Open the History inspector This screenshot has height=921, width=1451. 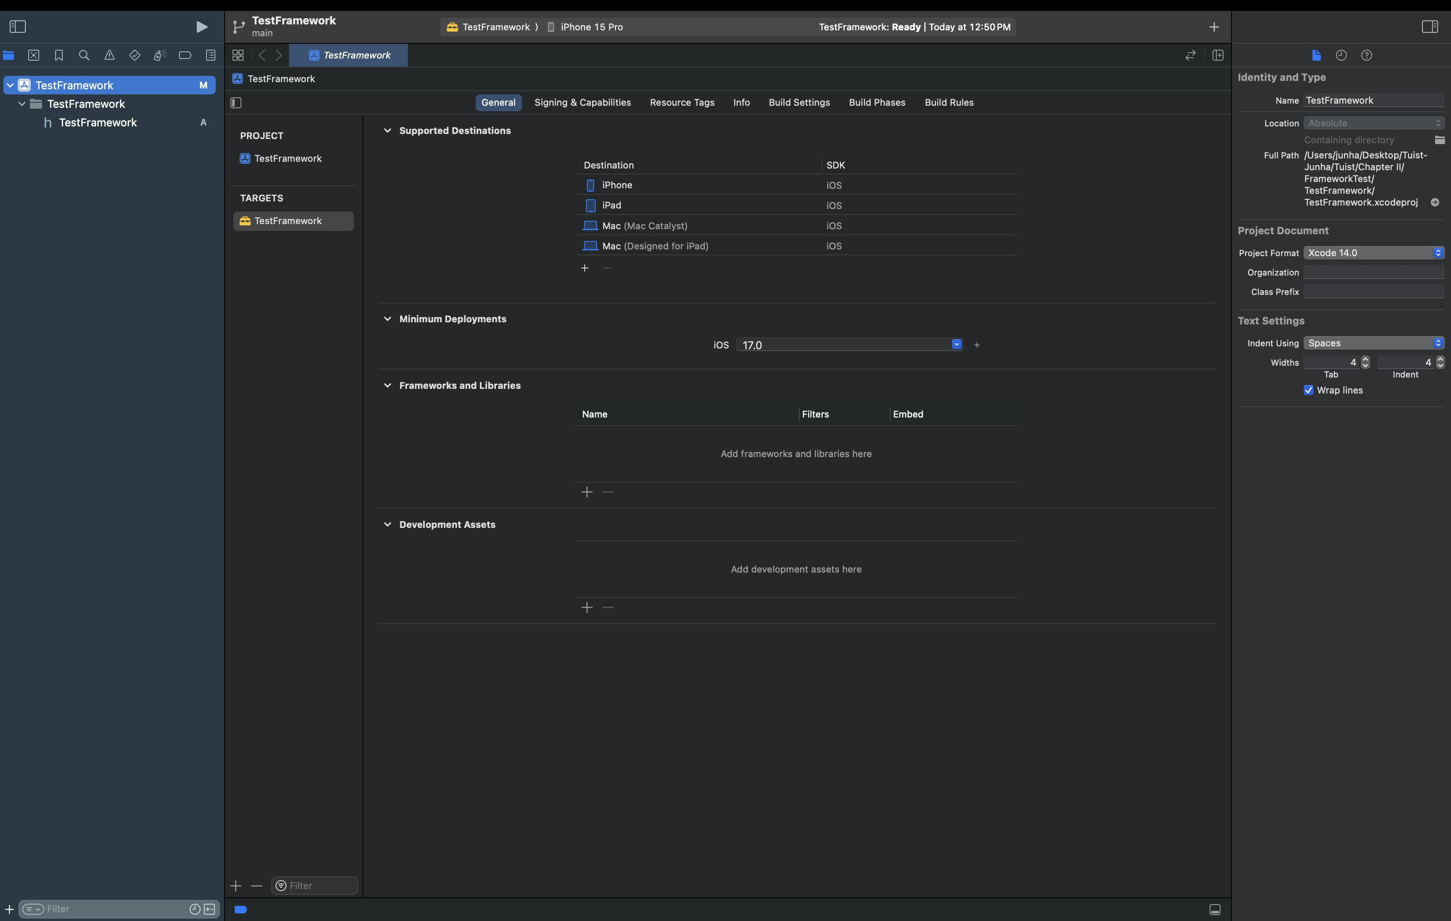click(x=1341, y=56)
